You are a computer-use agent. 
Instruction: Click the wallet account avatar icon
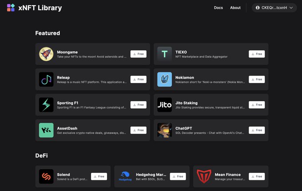coord(258,8)
